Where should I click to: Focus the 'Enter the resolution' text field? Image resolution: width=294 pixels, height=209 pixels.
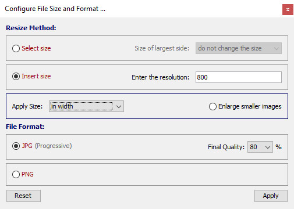[239, 77]
